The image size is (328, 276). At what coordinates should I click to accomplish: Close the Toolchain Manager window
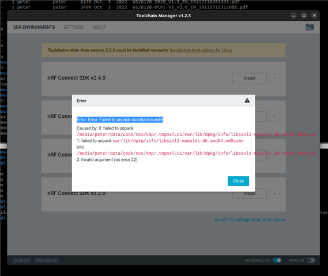pos(314,16)
